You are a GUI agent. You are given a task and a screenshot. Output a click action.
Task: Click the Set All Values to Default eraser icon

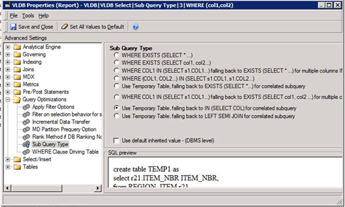click(x=65, y=27)
